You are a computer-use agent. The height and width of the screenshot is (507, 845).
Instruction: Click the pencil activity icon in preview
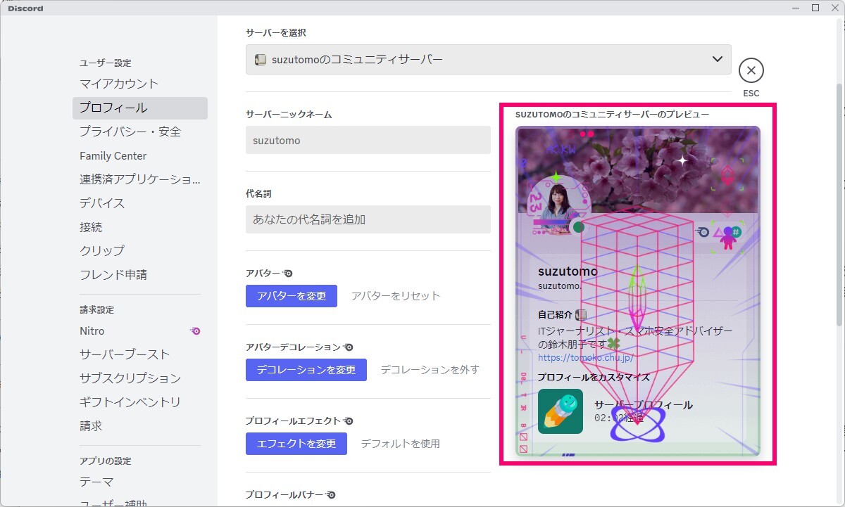pos(561,411)
